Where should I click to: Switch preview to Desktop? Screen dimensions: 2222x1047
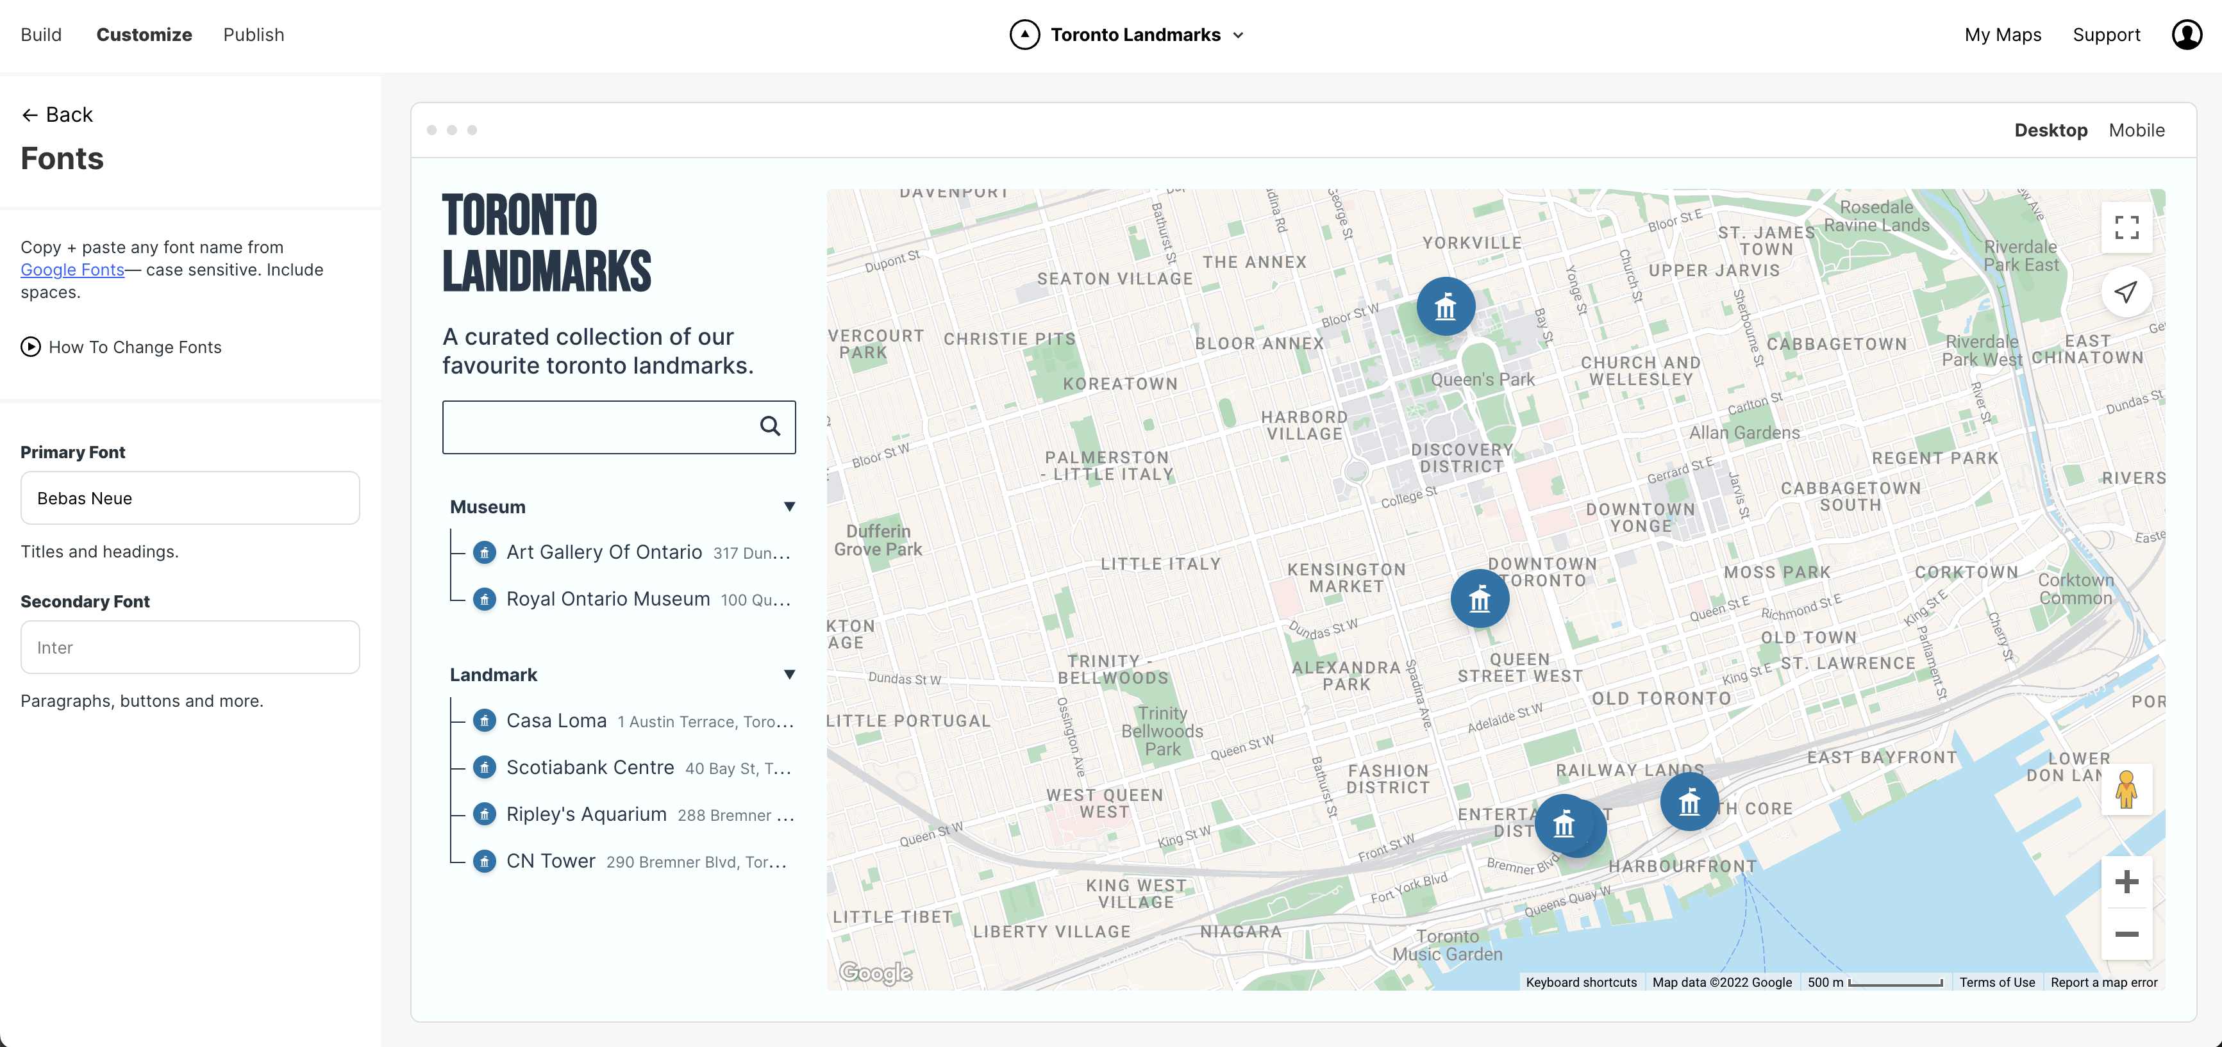(2051, 129)
